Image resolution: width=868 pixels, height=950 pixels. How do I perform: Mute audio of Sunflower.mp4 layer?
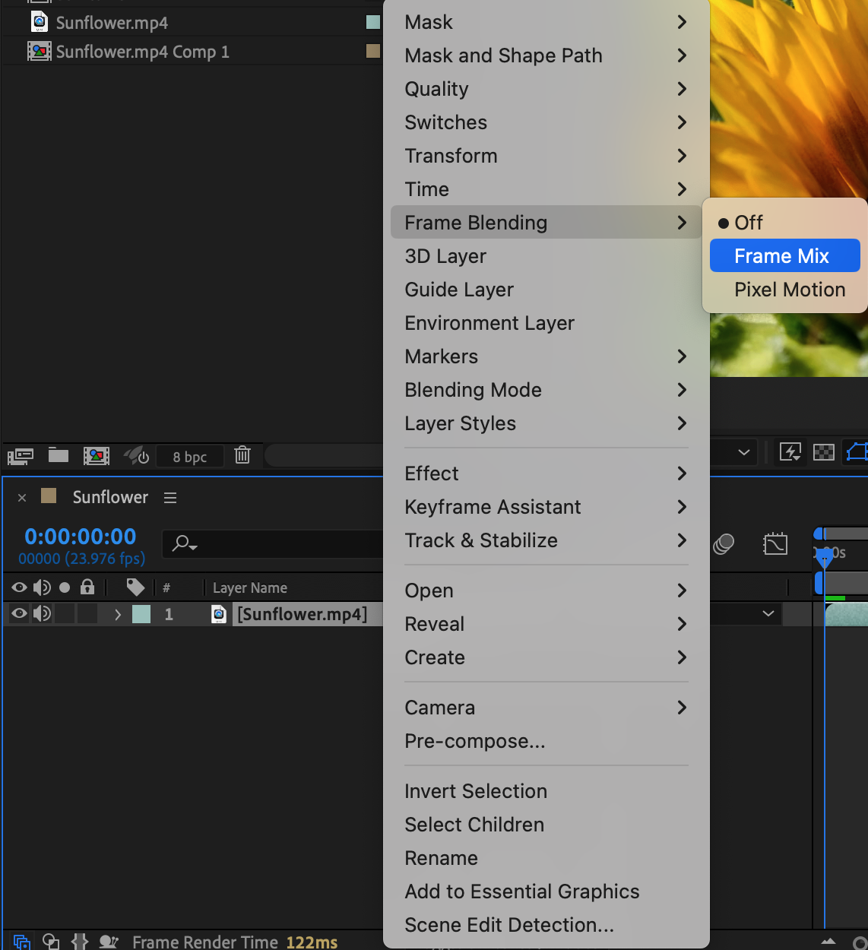tap(43, 614)
